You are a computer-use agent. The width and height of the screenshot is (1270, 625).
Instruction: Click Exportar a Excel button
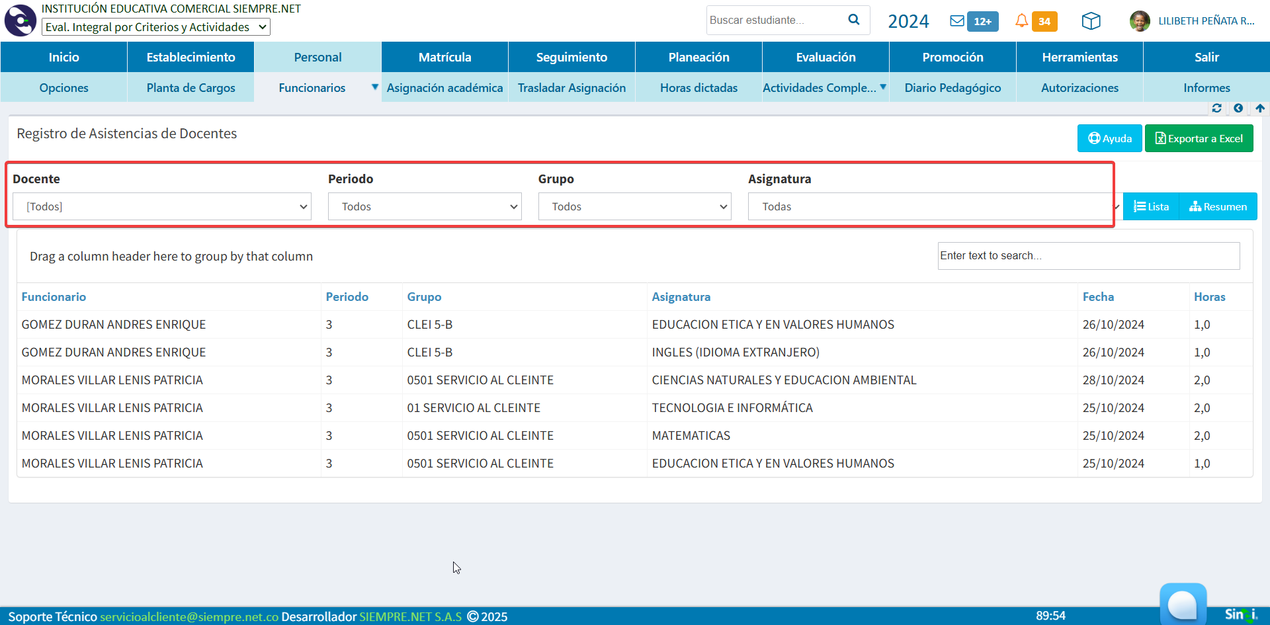(1199, 138)
